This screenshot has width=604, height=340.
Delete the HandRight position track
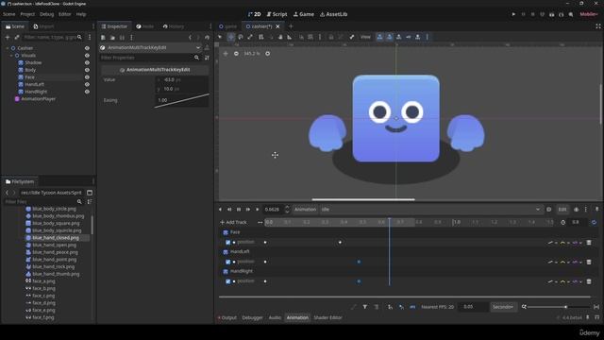(x=589, y=281)
